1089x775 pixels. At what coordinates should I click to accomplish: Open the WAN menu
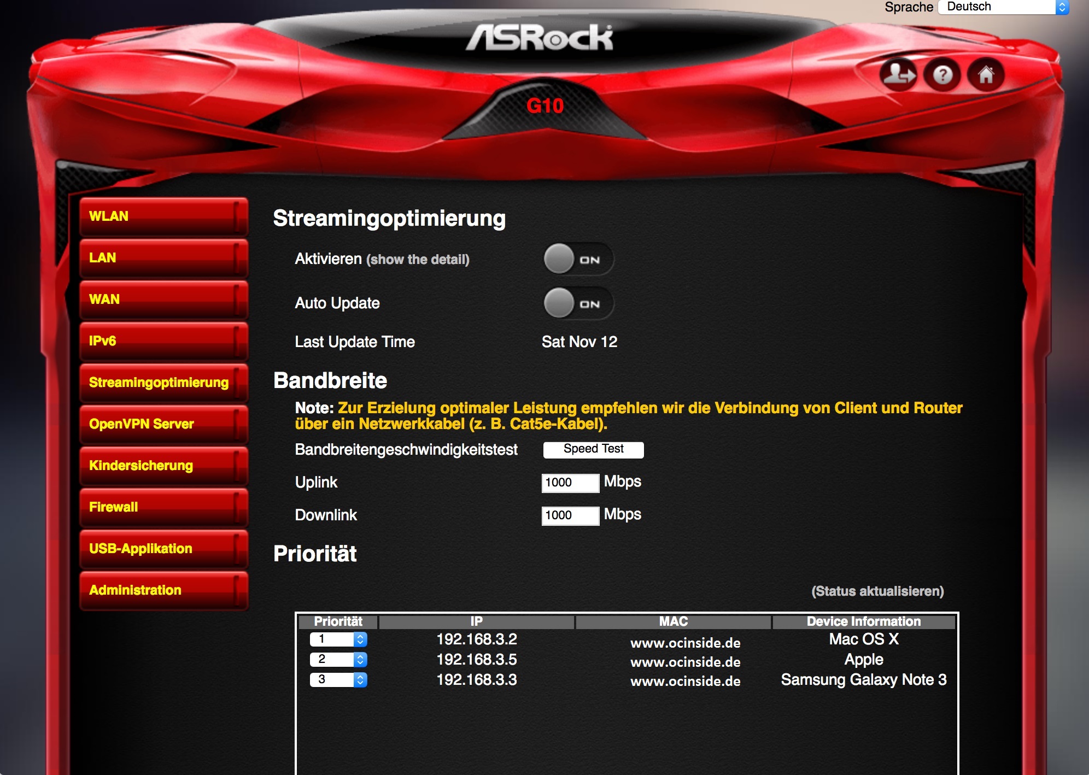pyautogui.click(x=163, y=300)
